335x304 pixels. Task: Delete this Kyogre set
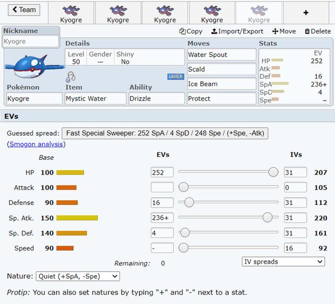[318, 31]
